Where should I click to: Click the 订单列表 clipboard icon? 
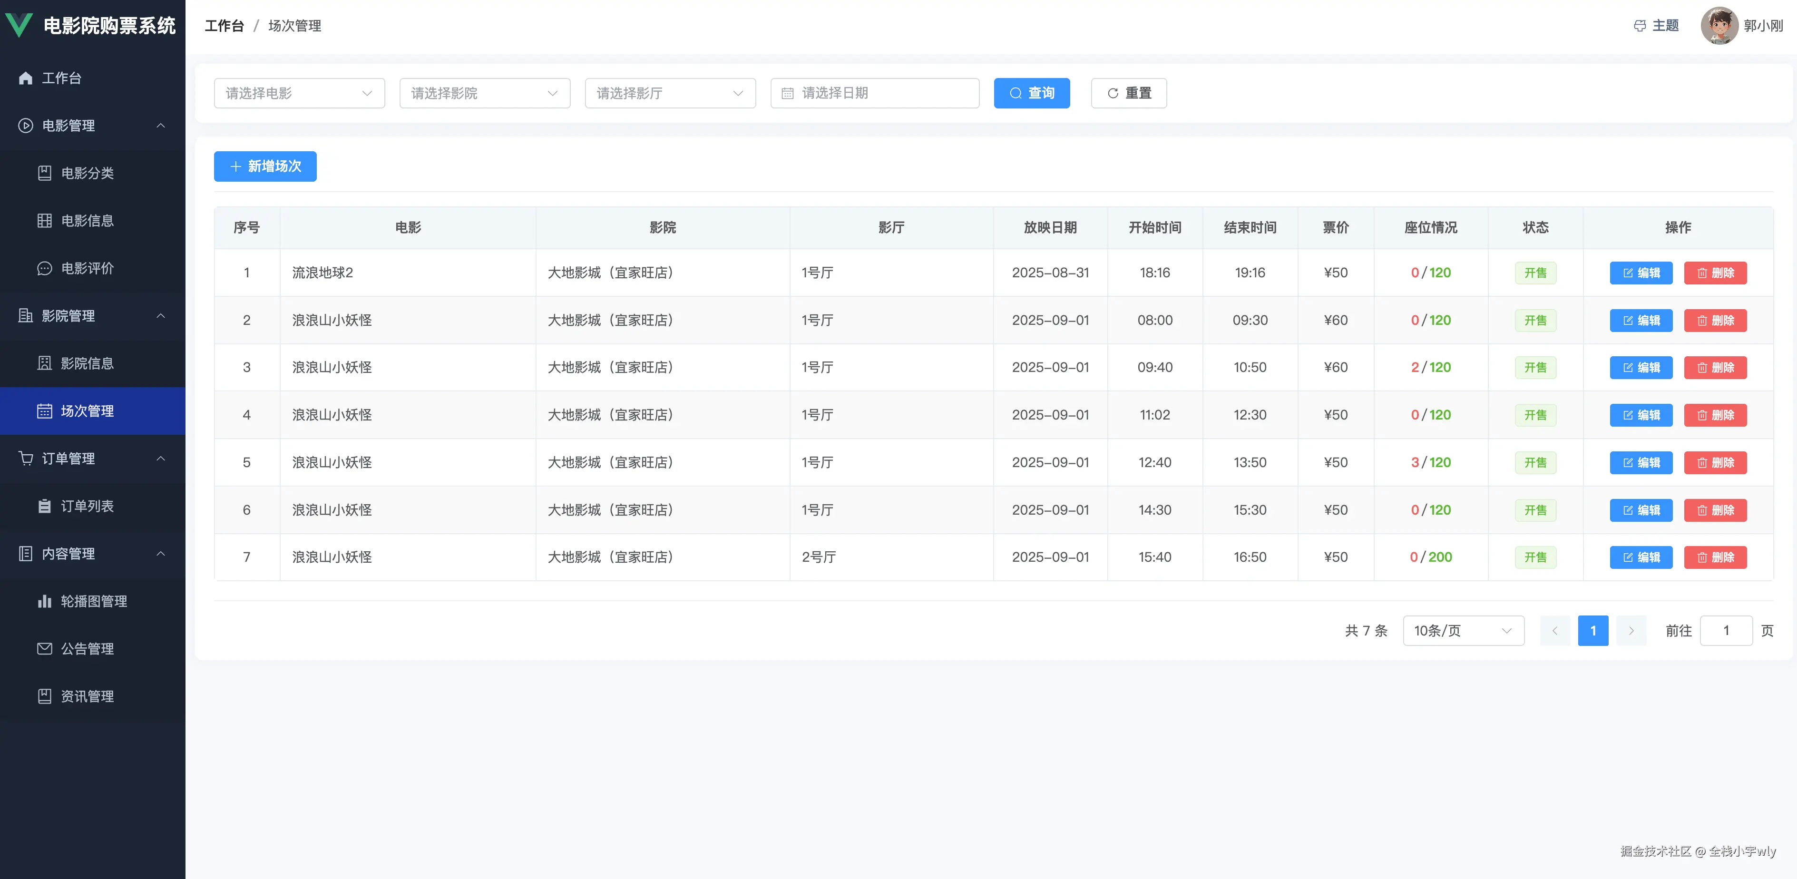(45, 507)
